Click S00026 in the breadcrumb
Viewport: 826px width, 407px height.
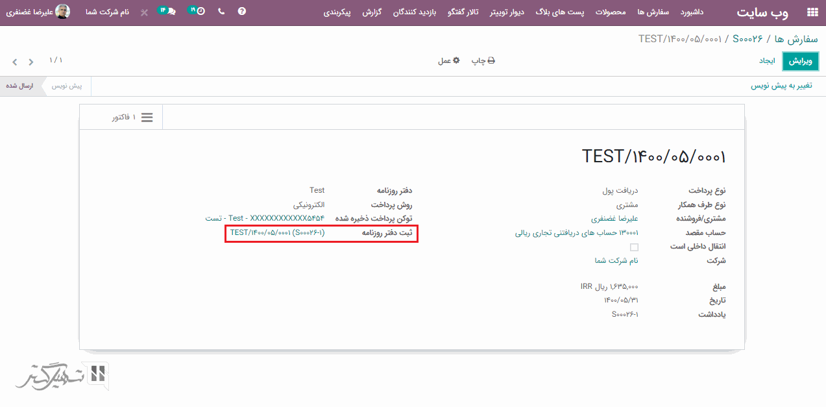(747, 39)
